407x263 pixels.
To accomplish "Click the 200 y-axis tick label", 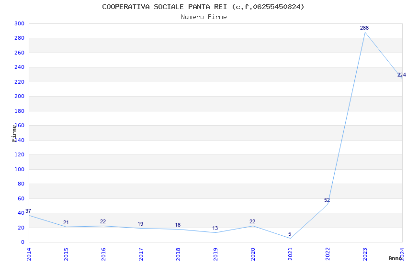I will click(20, 97).
